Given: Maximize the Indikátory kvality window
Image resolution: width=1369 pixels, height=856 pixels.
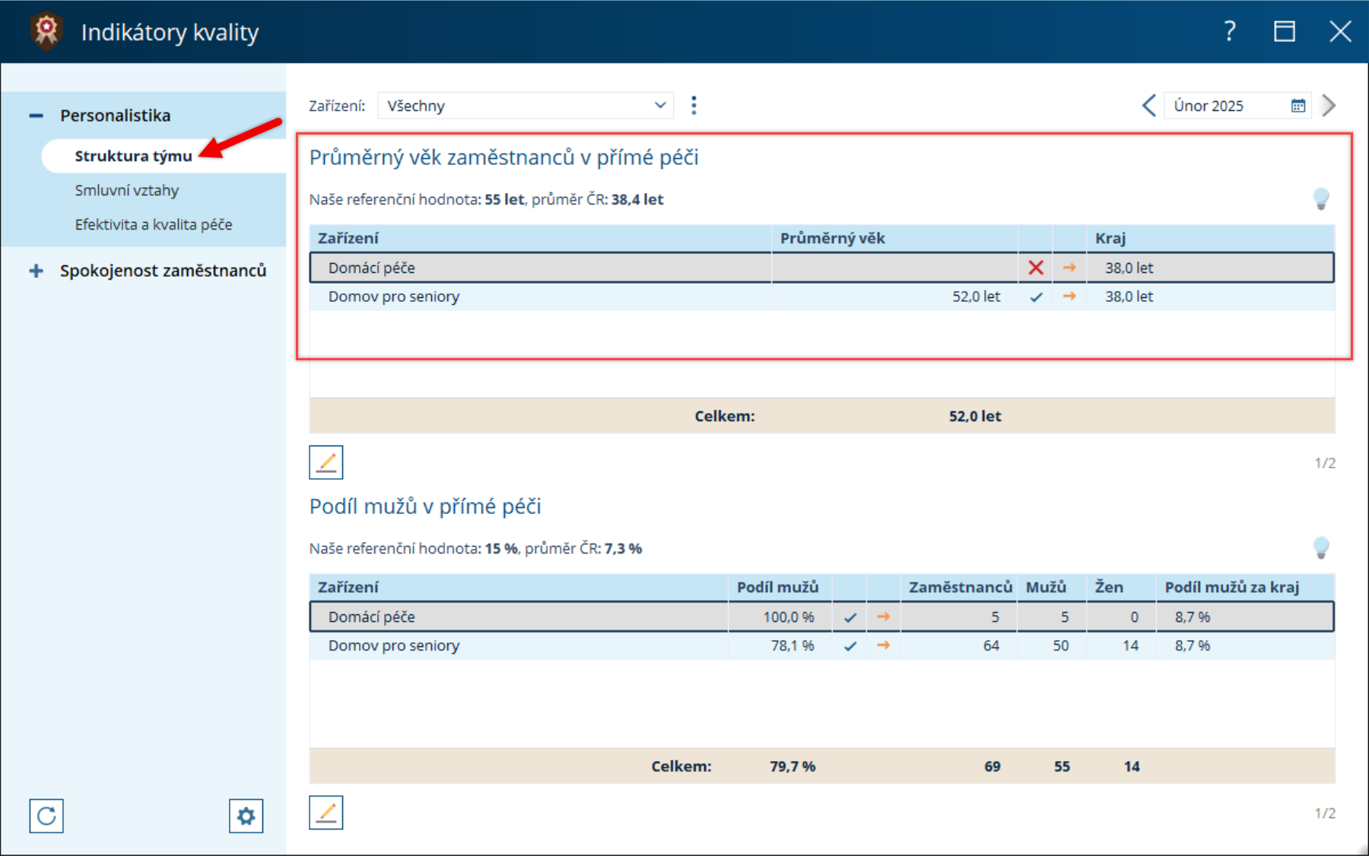Looking at the screenshot, I should (x=1285, y=31).
